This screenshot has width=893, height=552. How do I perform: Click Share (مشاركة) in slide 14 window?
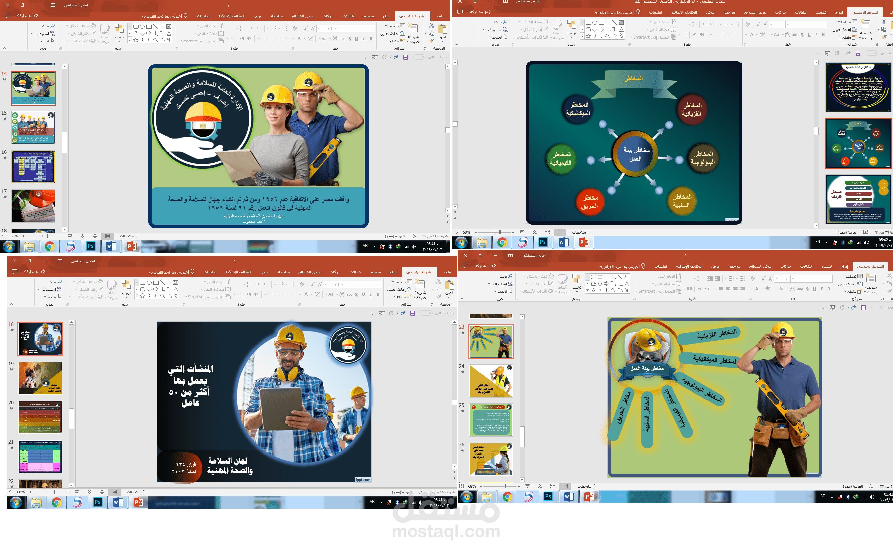click(27, 16)
